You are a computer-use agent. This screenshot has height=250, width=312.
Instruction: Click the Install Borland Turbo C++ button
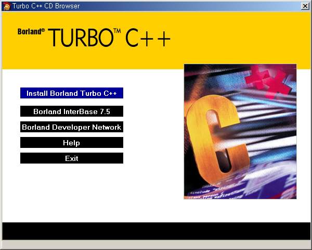click(x=72, y=93)
